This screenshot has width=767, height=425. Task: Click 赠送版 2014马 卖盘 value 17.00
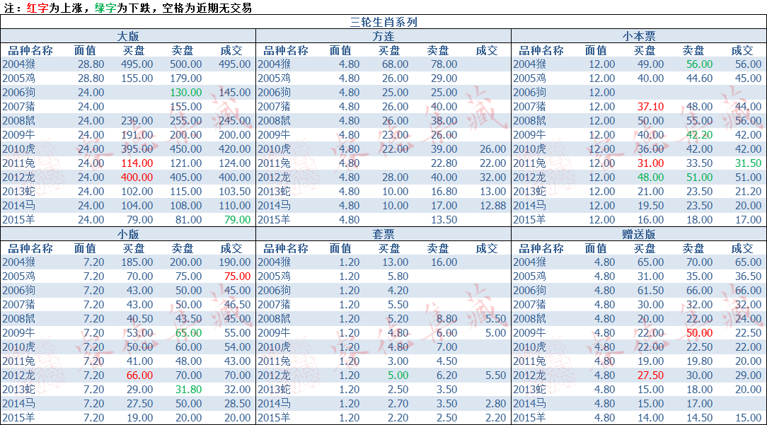point(700,404)
